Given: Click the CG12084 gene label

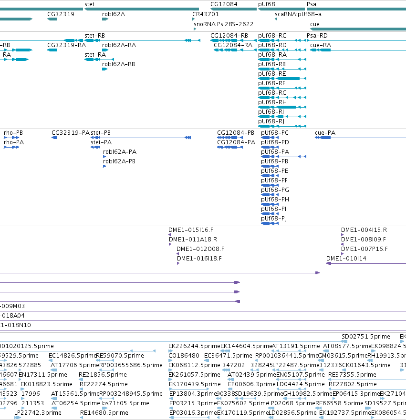Looking at the screenshot, I should tap(224, 4).
